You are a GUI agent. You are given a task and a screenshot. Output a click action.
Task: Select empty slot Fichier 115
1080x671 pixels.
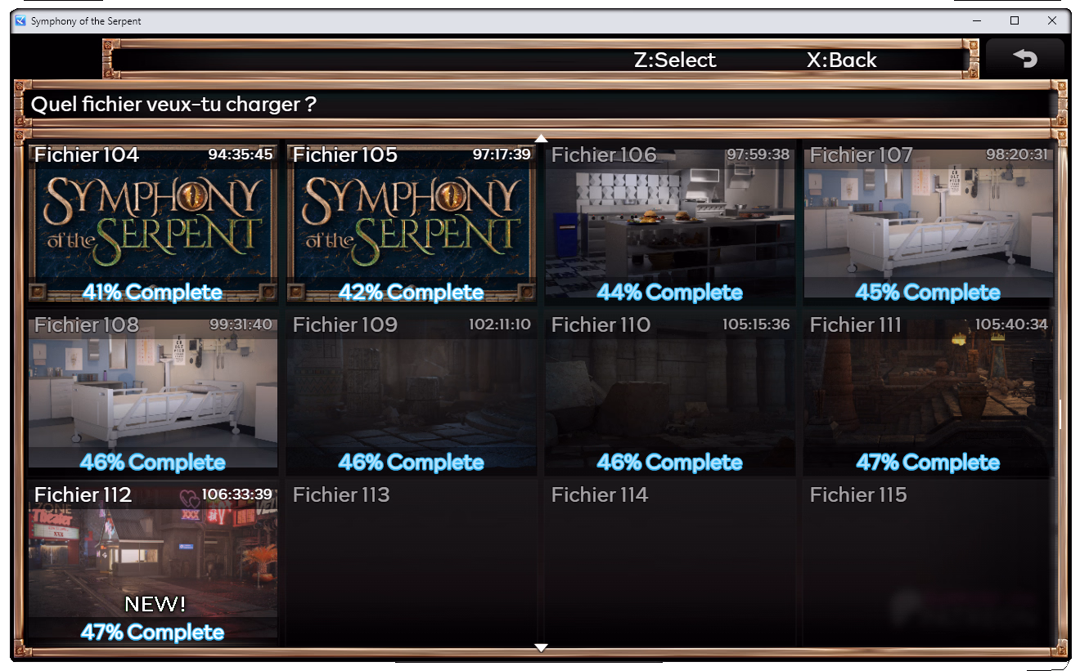click(929, 563)
